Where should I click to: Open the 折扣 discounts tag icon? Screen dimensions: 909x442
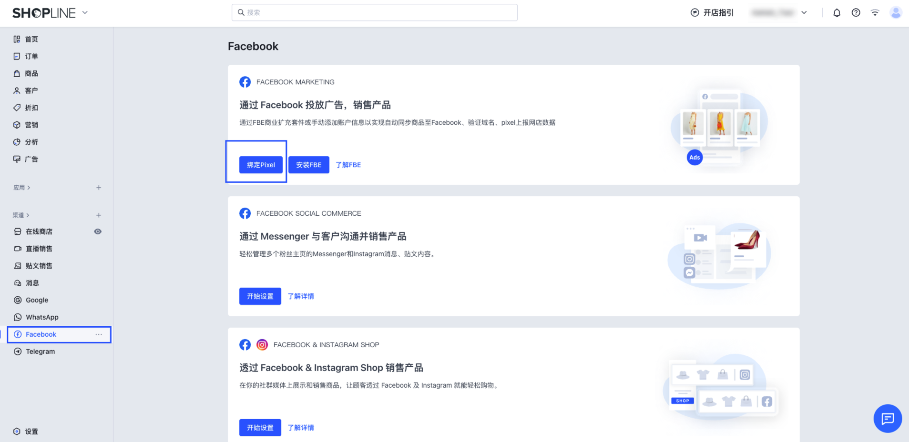click(x=17, y=108)
